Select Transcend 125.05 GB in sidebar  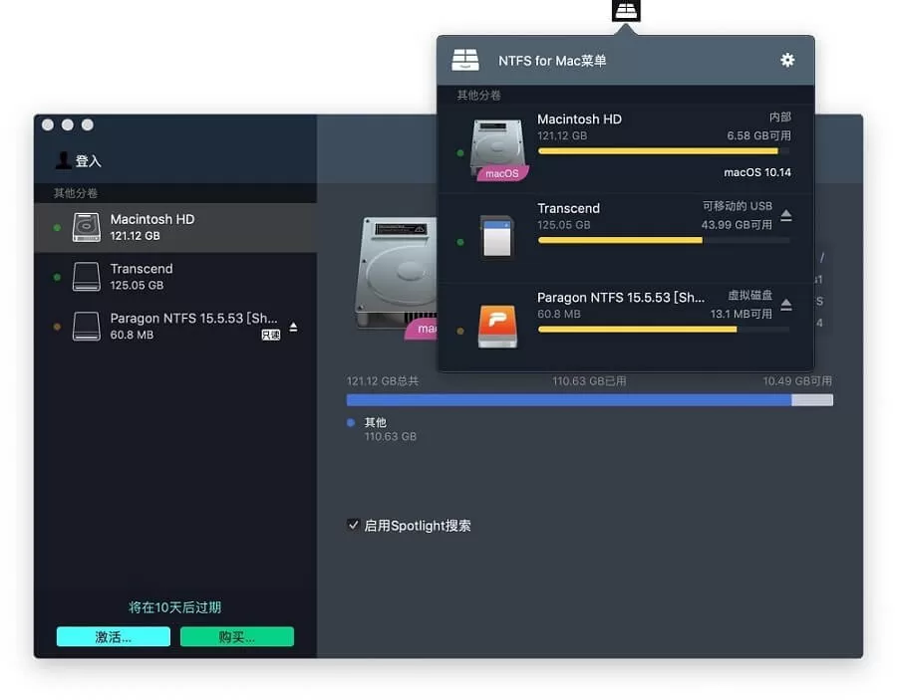pyautogui.click(x=175, y=277)
